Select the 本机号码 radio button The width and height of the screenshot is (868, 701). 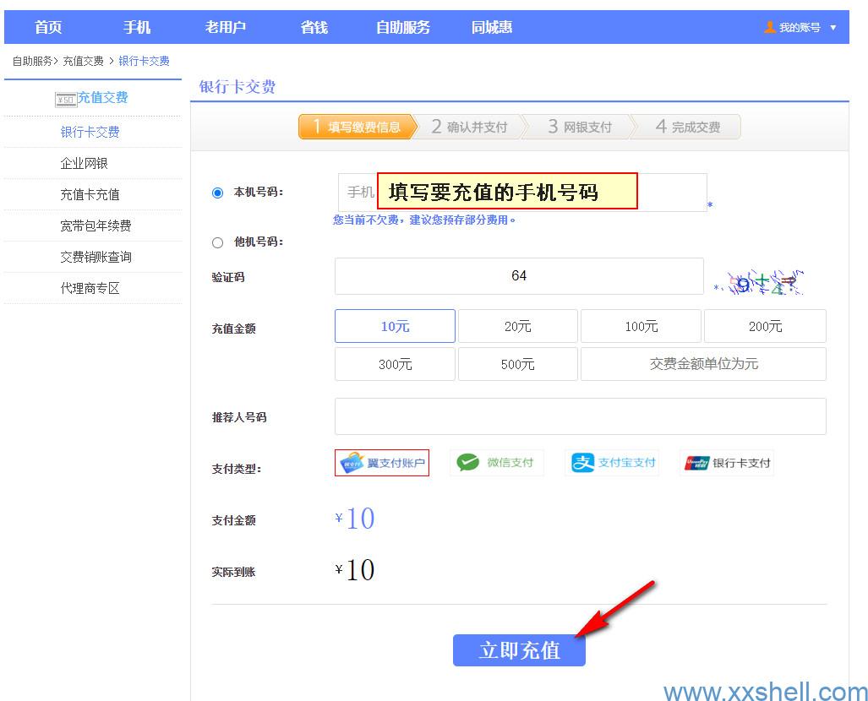[x=218, y=193]
